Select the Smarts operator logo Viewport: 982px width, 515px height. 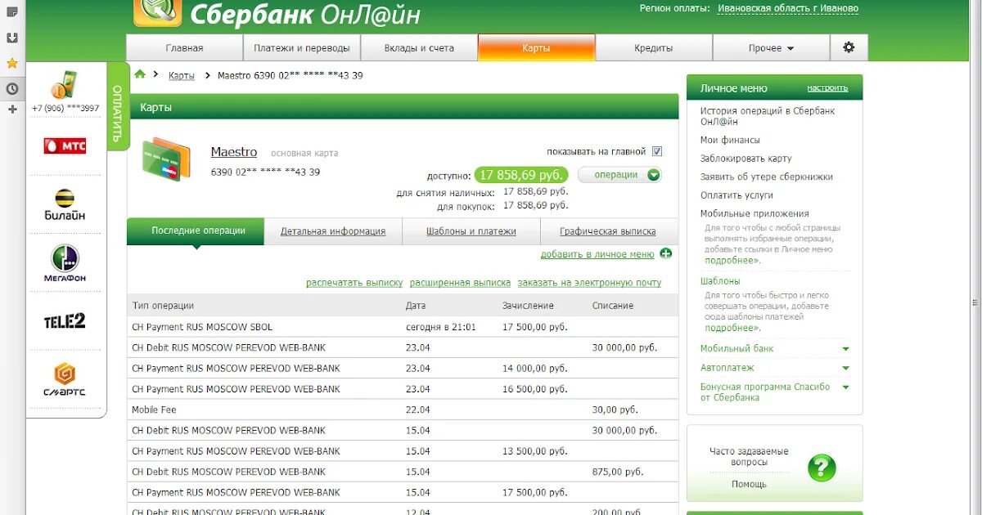tap(65, 380)
